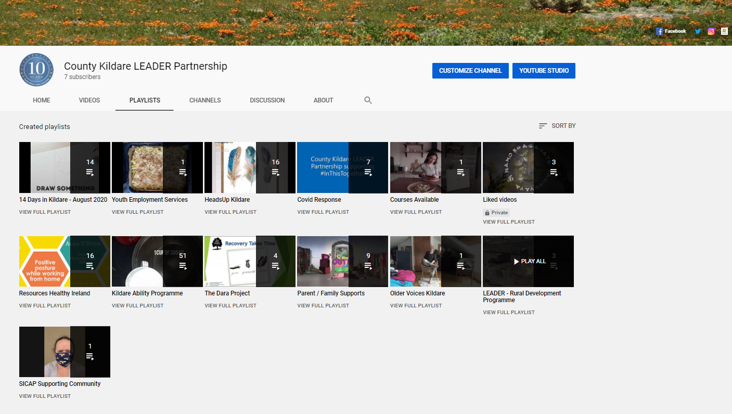Click the playlist icon on Kildare Ability Programme thumbnail
732x414 pixels.
pyautogui.click(x=183, y=266)
